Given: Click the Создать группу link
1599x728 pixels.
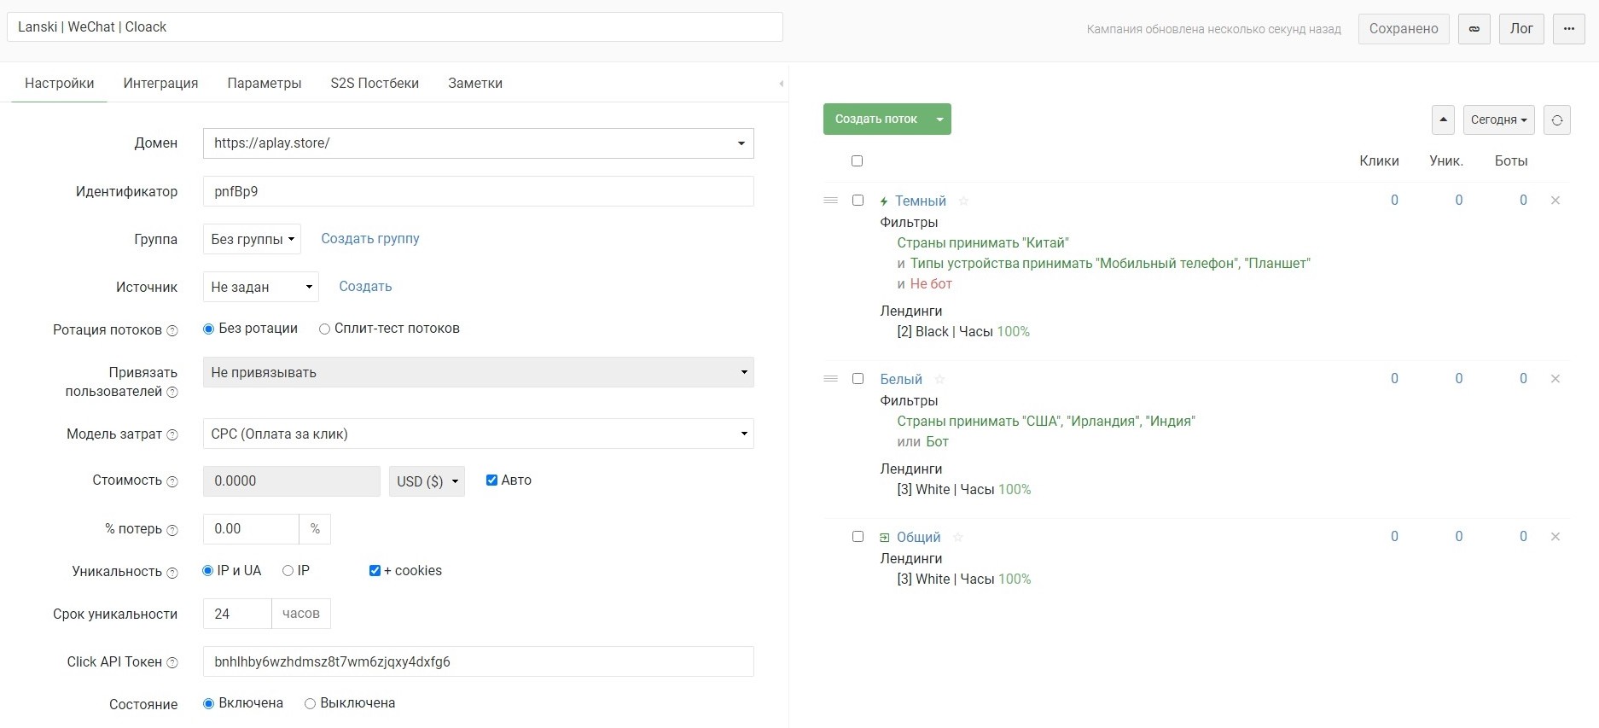Looking at the screenshot, I should click(370, 239).
